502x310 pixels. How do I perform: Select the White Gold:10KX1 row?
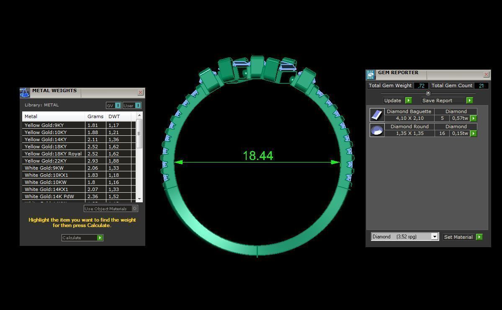point(79,175)
